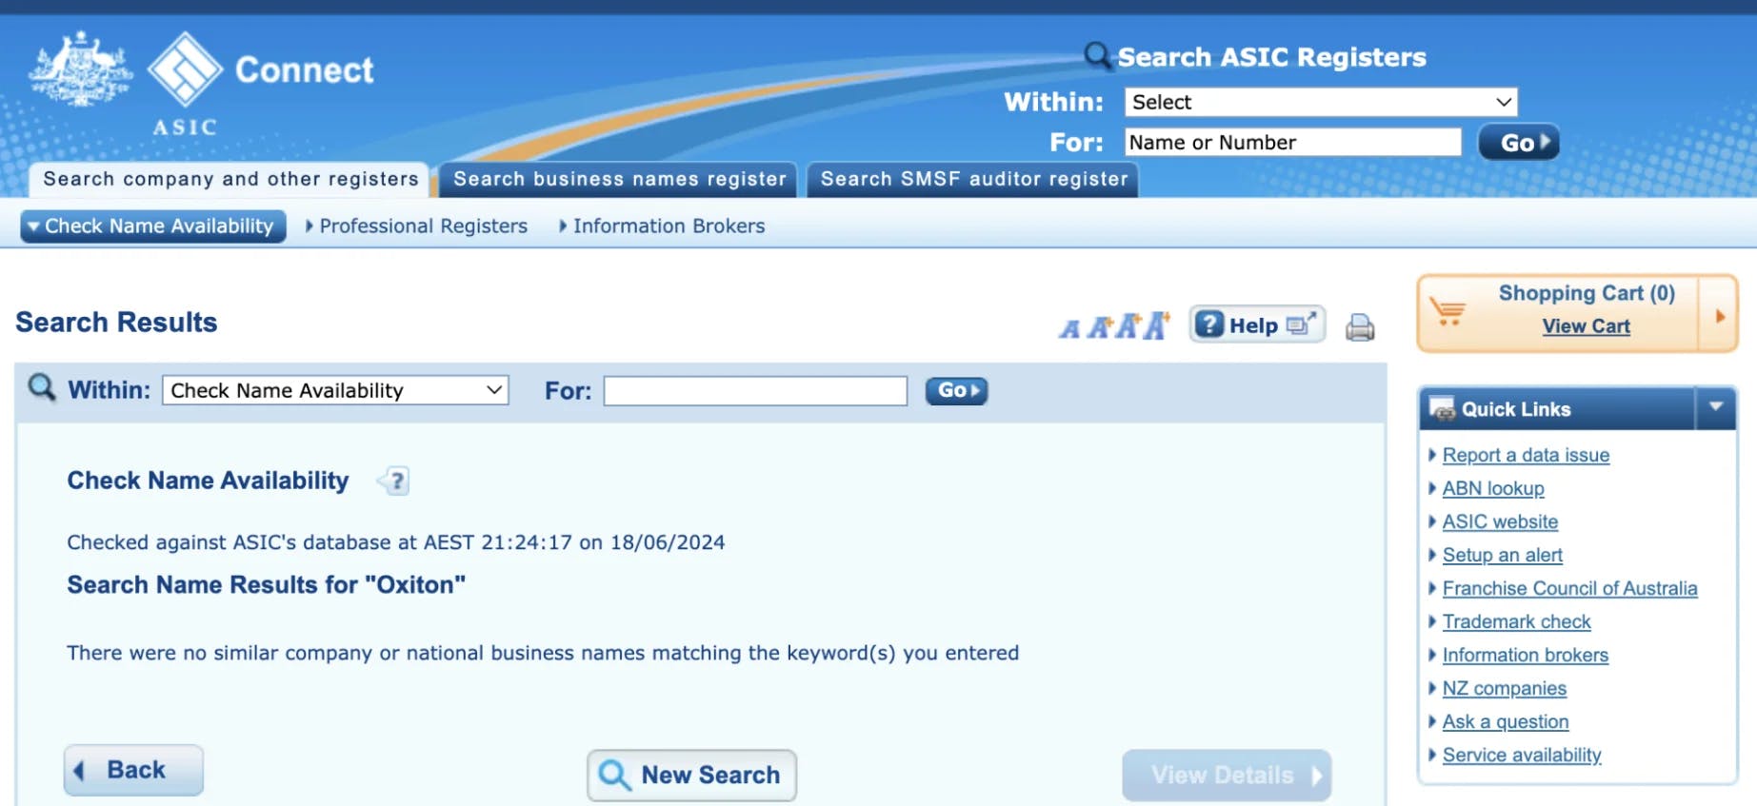Select the second font size A icon
This screenshot has height=806, width=1757.
1099,327
